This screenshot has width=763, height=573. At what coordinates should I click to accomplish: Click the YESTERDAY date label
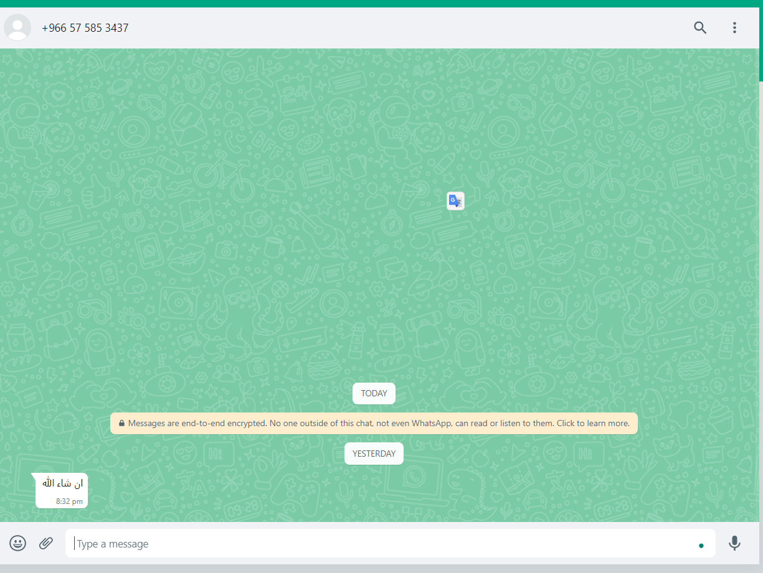click(x=374, y=454)
